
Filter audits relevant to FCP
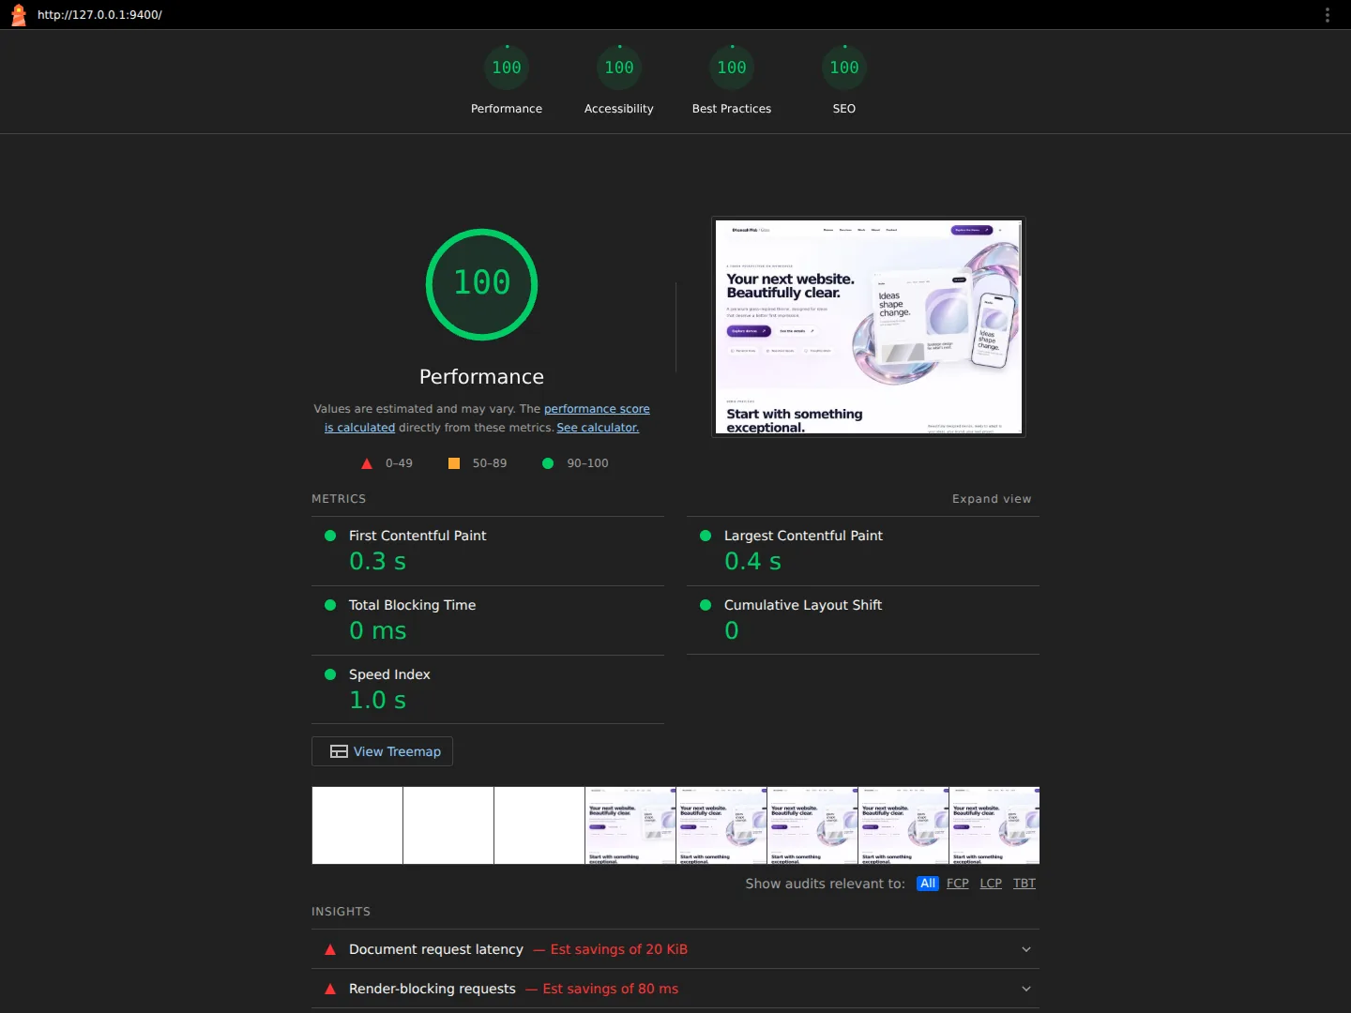pyautogui.click(x=958, y=884)
